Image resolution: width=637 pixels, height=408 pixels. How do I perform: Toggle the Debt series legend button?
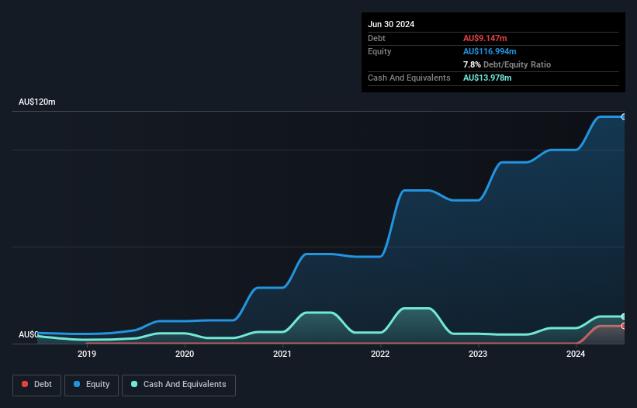36,385
